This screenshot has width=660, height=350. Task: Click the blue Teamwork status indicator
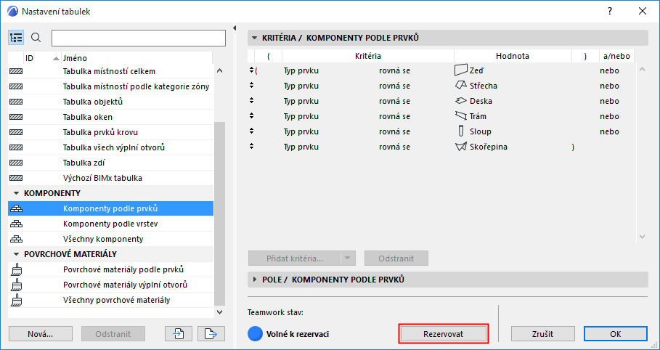coord(255,333)
